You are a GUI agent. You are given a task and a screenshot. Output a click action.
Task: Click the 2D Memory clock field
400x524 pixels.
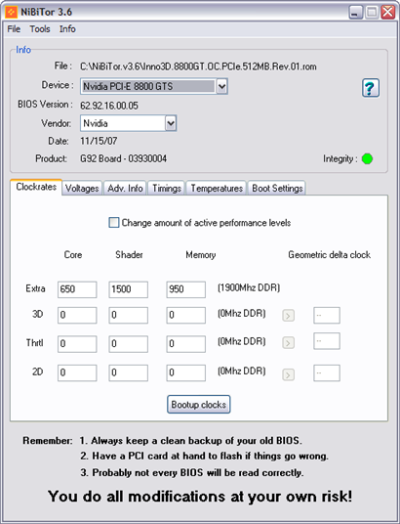[x=185, y=372]
